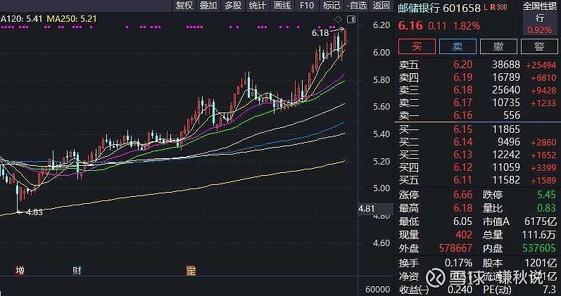Click the 6.18 high price annotation on chart
561x296 pixels.
[x=320, y=33]
